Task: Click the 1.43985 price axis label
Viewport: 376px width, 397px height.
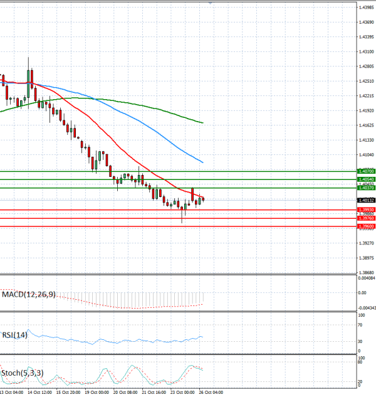Action: 366,8
